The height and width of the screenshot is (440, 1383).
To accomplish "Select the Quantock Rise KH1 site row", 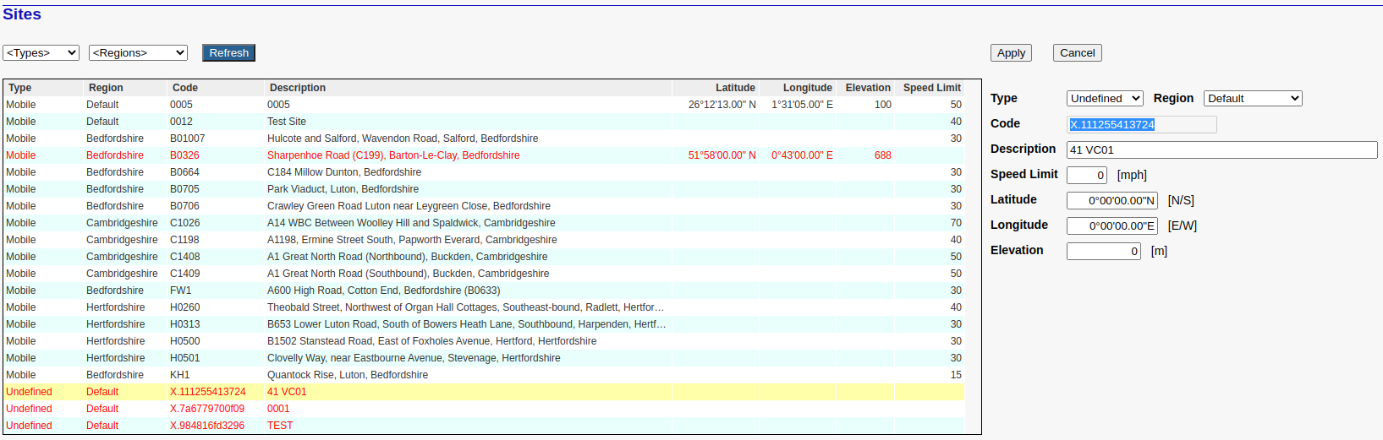I will click(x=347, y=375).
